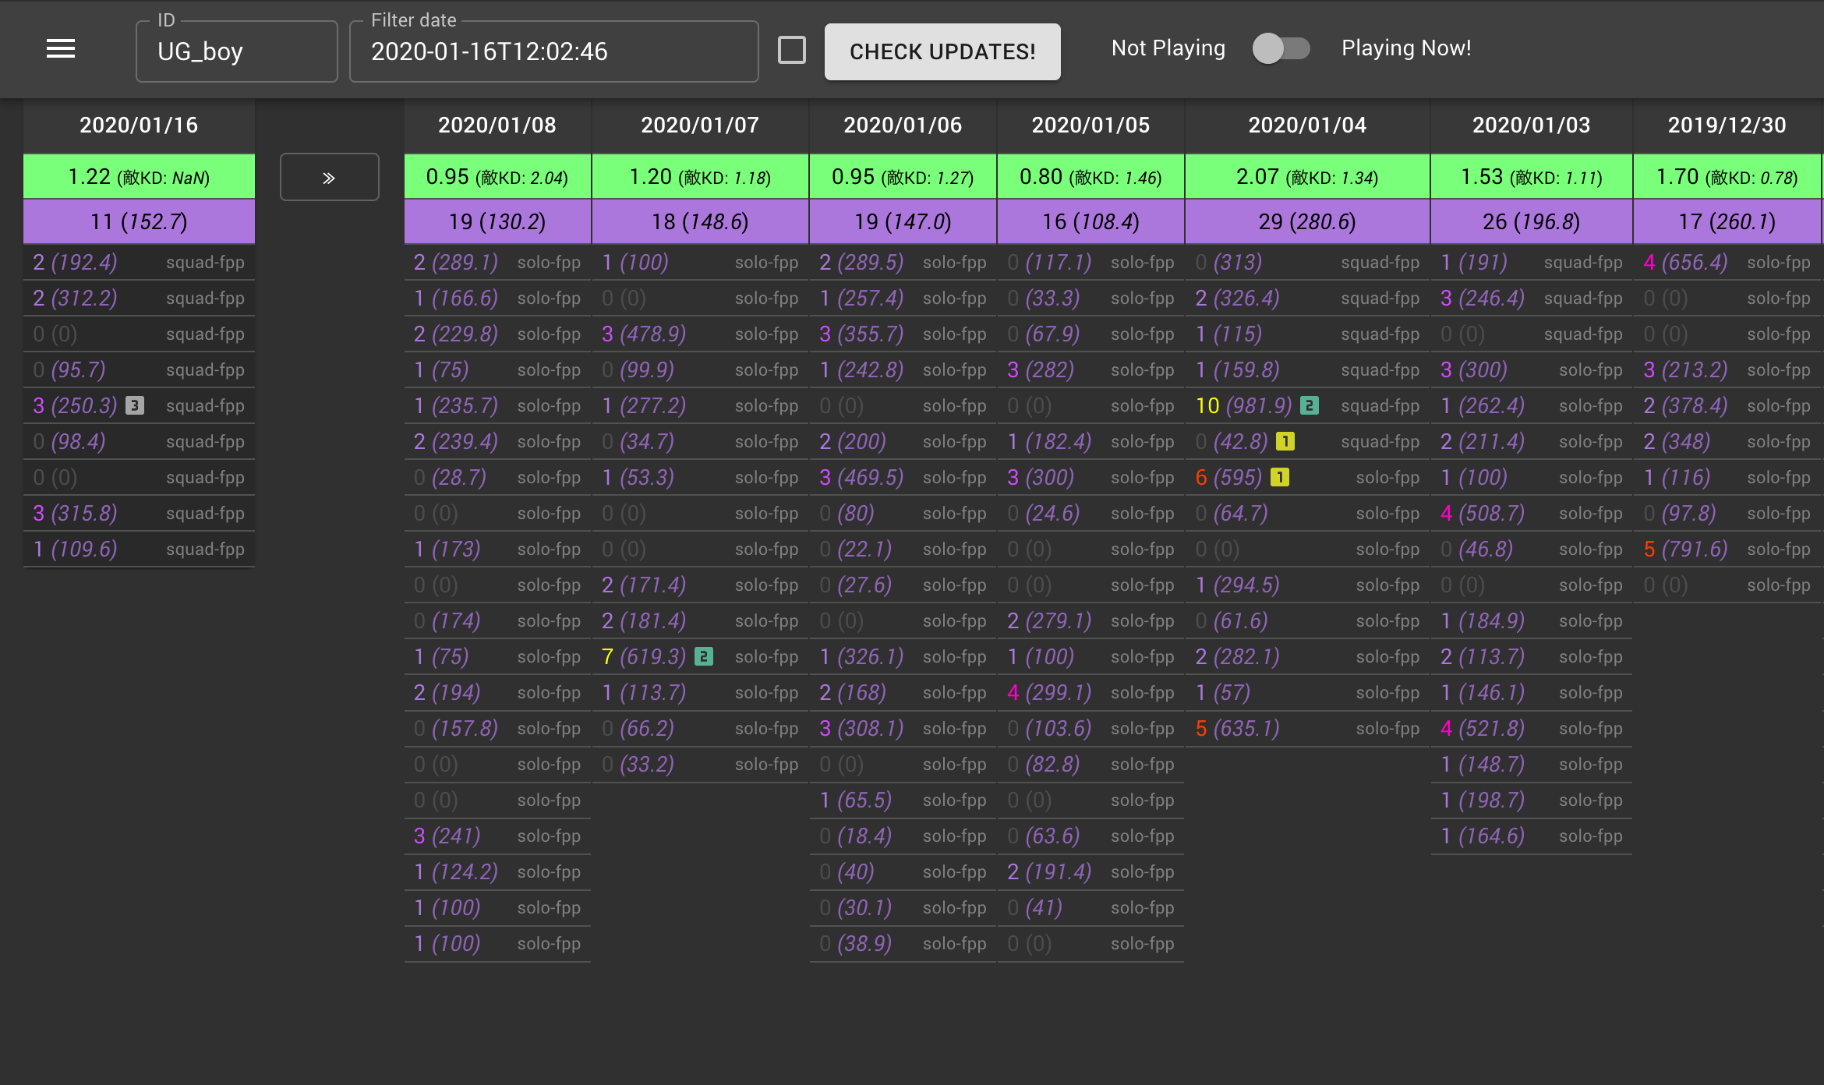1824x1085 pixels.
Task: Select the 2020/01/04 date column header
Action: coord(1307,125)
